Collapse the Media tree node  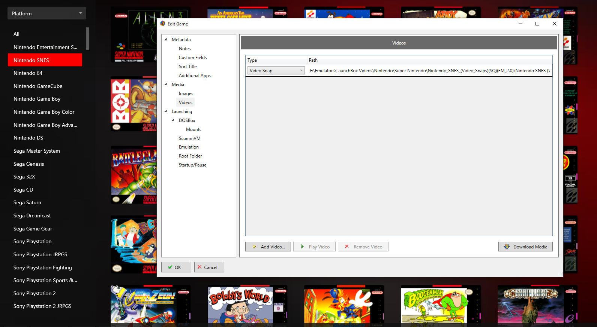click(x=166, y=84)
